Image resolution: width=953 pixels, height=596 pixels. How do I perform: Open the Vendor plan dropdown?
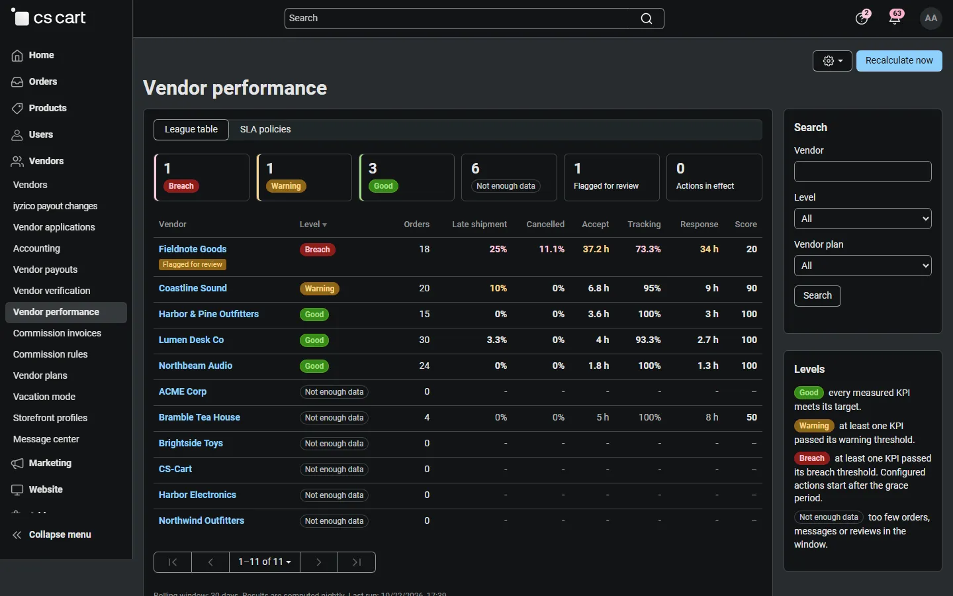tap(863, 266)
